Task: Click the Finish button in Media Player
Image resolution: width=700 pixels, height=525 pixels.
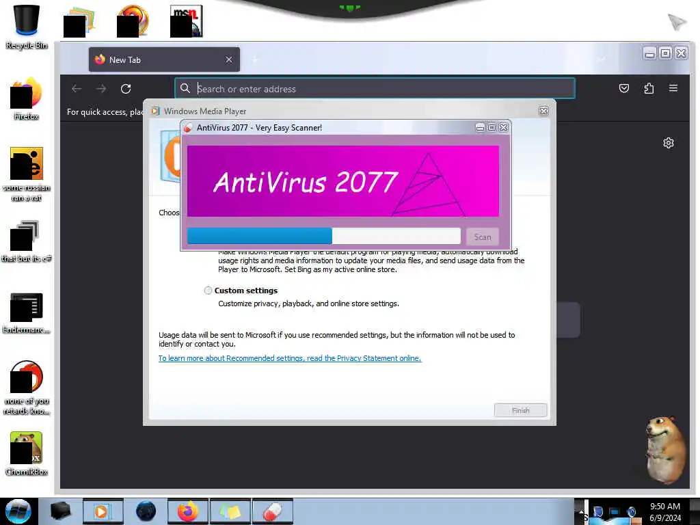Action: [520, 410]
